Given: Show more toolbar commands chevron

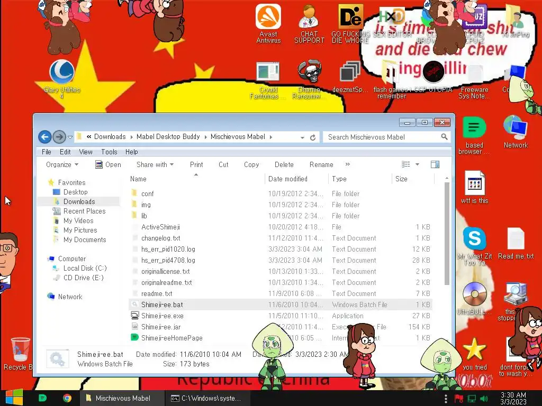Looking at the screenshot, I should [347, 164].
